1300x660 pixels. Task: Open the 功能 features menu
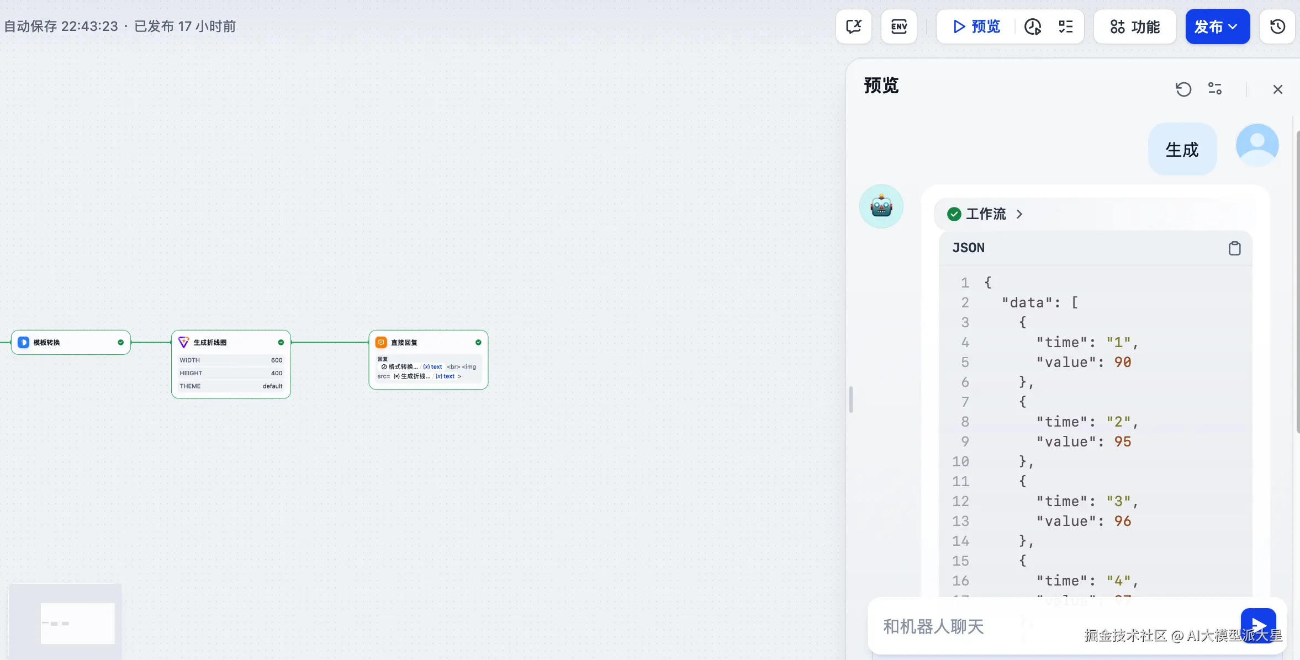[x=1135, y=26]
